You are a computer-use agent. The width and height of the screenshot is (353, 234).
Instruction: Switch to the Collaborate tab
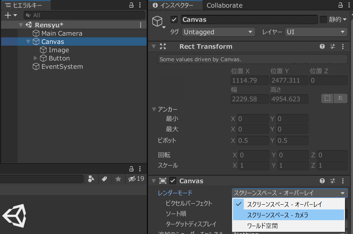click(x=224, y=5)
